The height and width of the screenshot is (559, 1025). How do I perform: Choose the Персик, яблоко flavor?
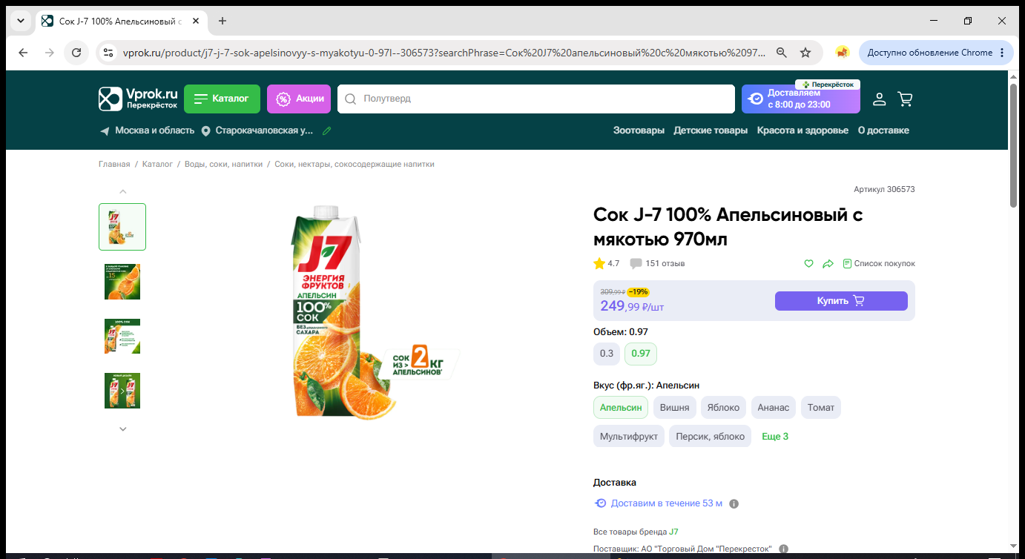pyautogui.click(x=710, y=437)
